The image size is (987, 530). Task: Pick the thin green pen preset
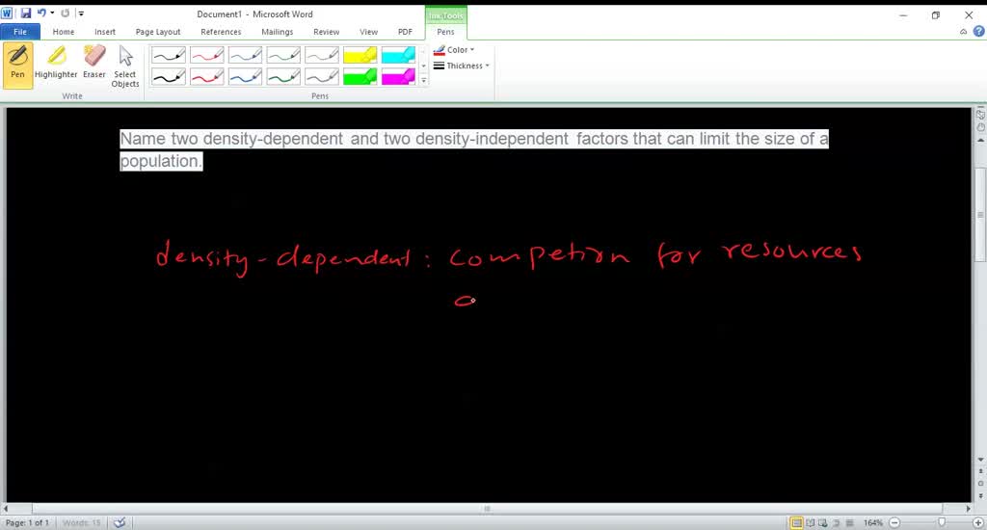pyautogui.click(x=284, y=55)
